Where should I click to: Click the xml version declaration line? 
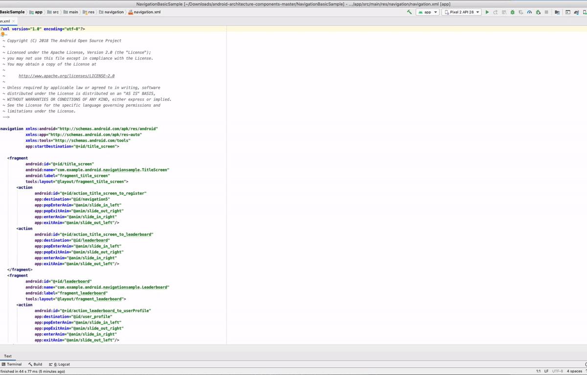tap(43, 29)
